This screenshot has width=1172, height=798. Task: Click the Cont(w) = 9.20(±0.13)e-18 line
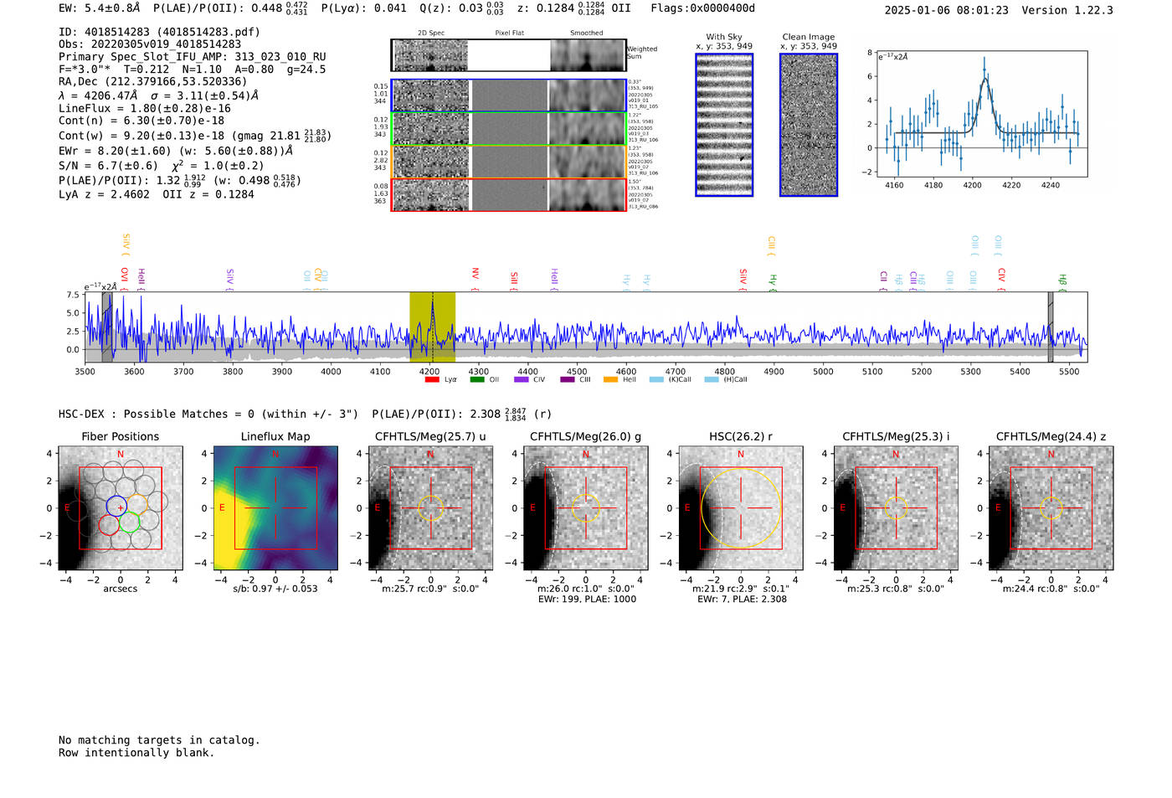coord(194,135)
